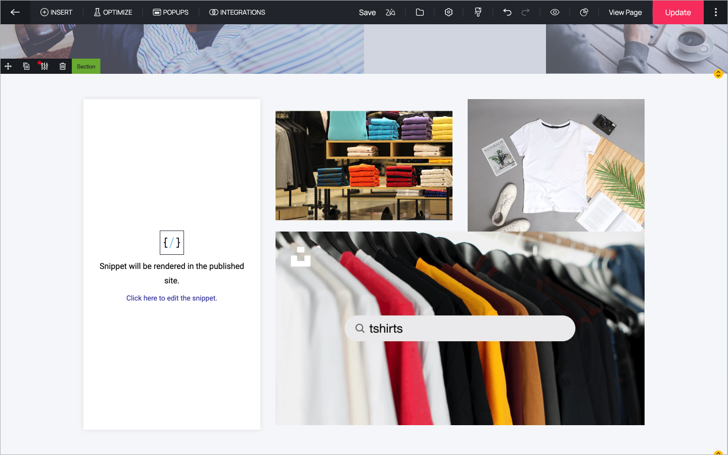Select the white t-shirt flat lay image

click(x=556, y=165)
